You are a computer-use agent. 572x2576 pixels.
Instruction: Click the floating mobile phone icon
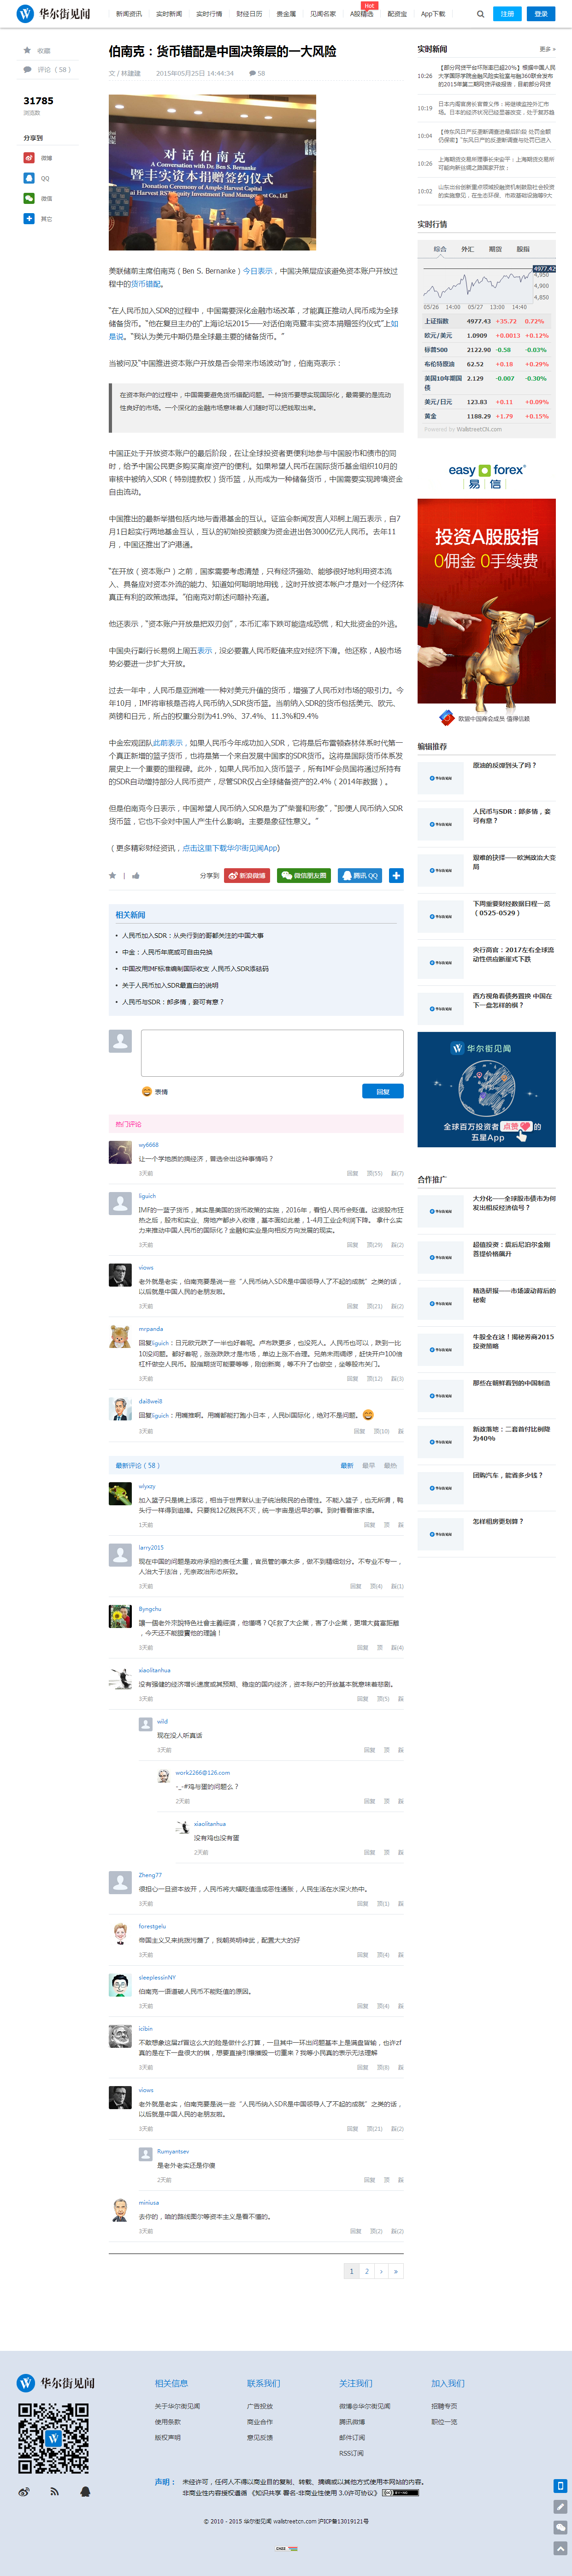(560, 2486)
